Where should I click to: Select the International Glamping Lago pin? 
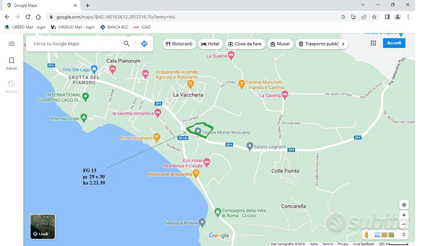85,96
